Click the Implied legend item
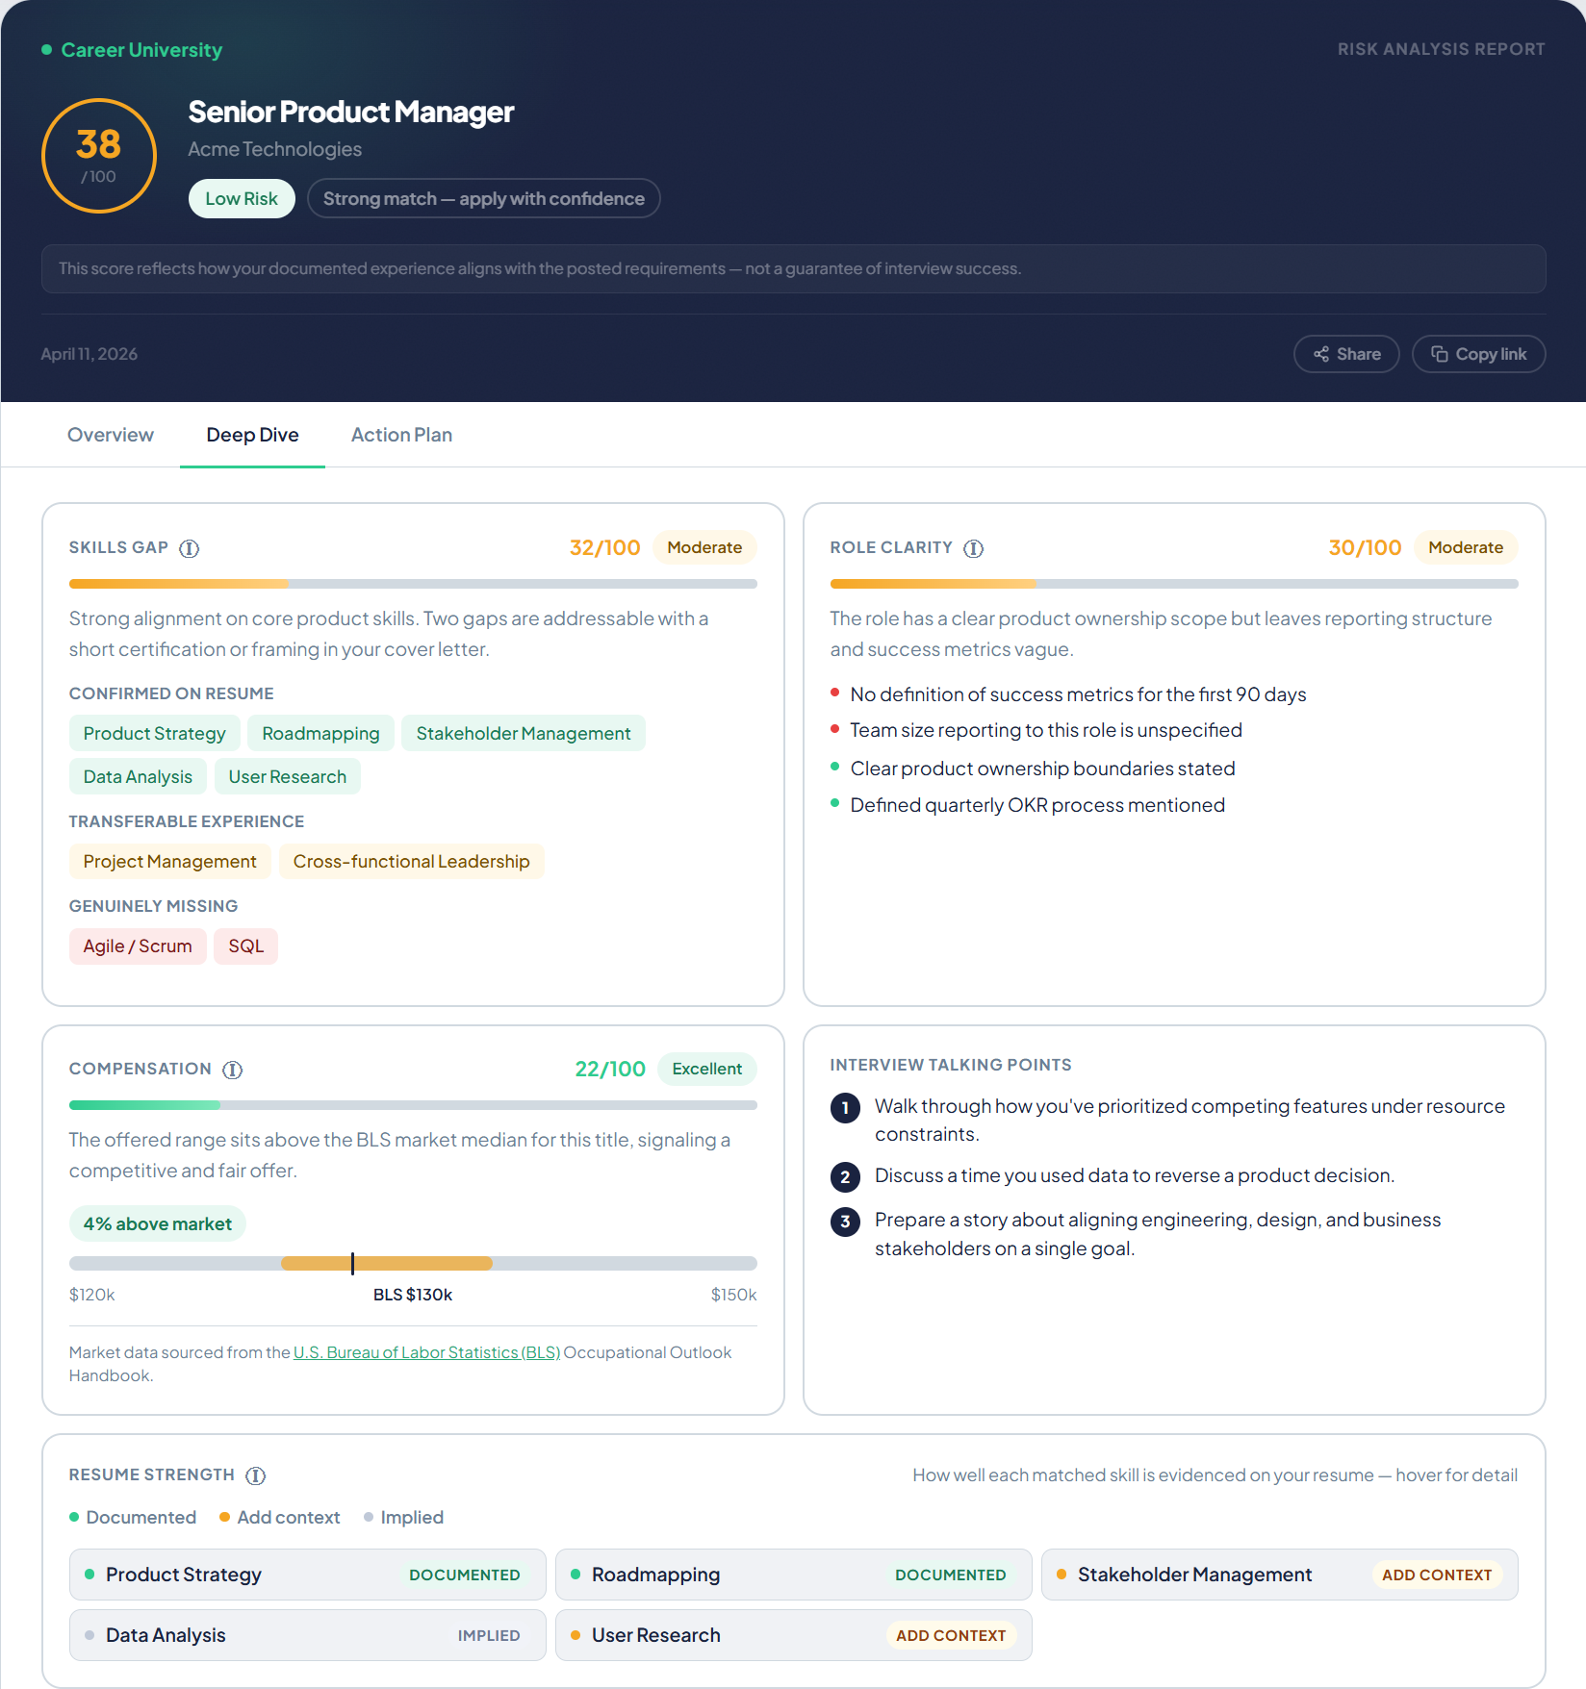The image size is (1586, 1689). click(404, 1518)
